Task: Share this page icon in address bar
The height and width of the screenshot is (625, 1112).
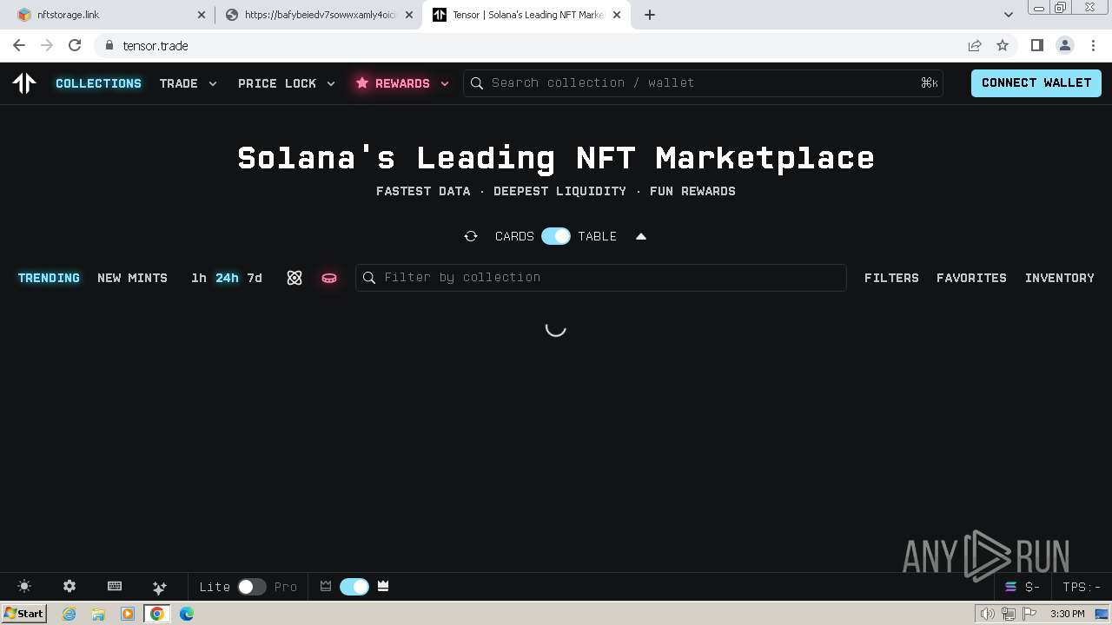Action: pos(975,45)
